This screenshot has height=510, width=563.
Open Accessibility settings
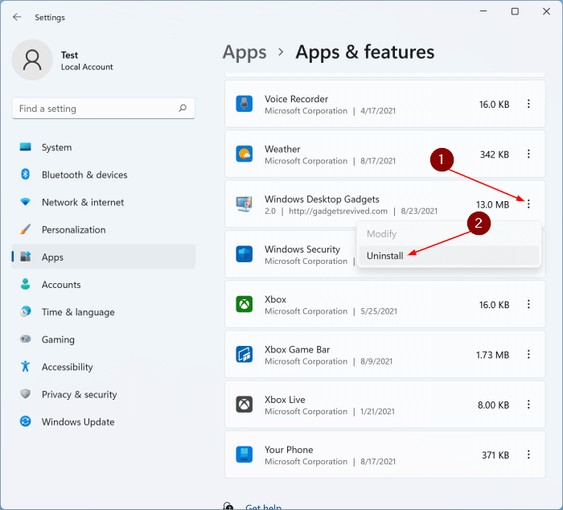point(104,367)
